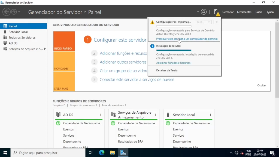279x157 pixels.
Task: Open the NOVIDADES tile
Action: tap(64, 61)
